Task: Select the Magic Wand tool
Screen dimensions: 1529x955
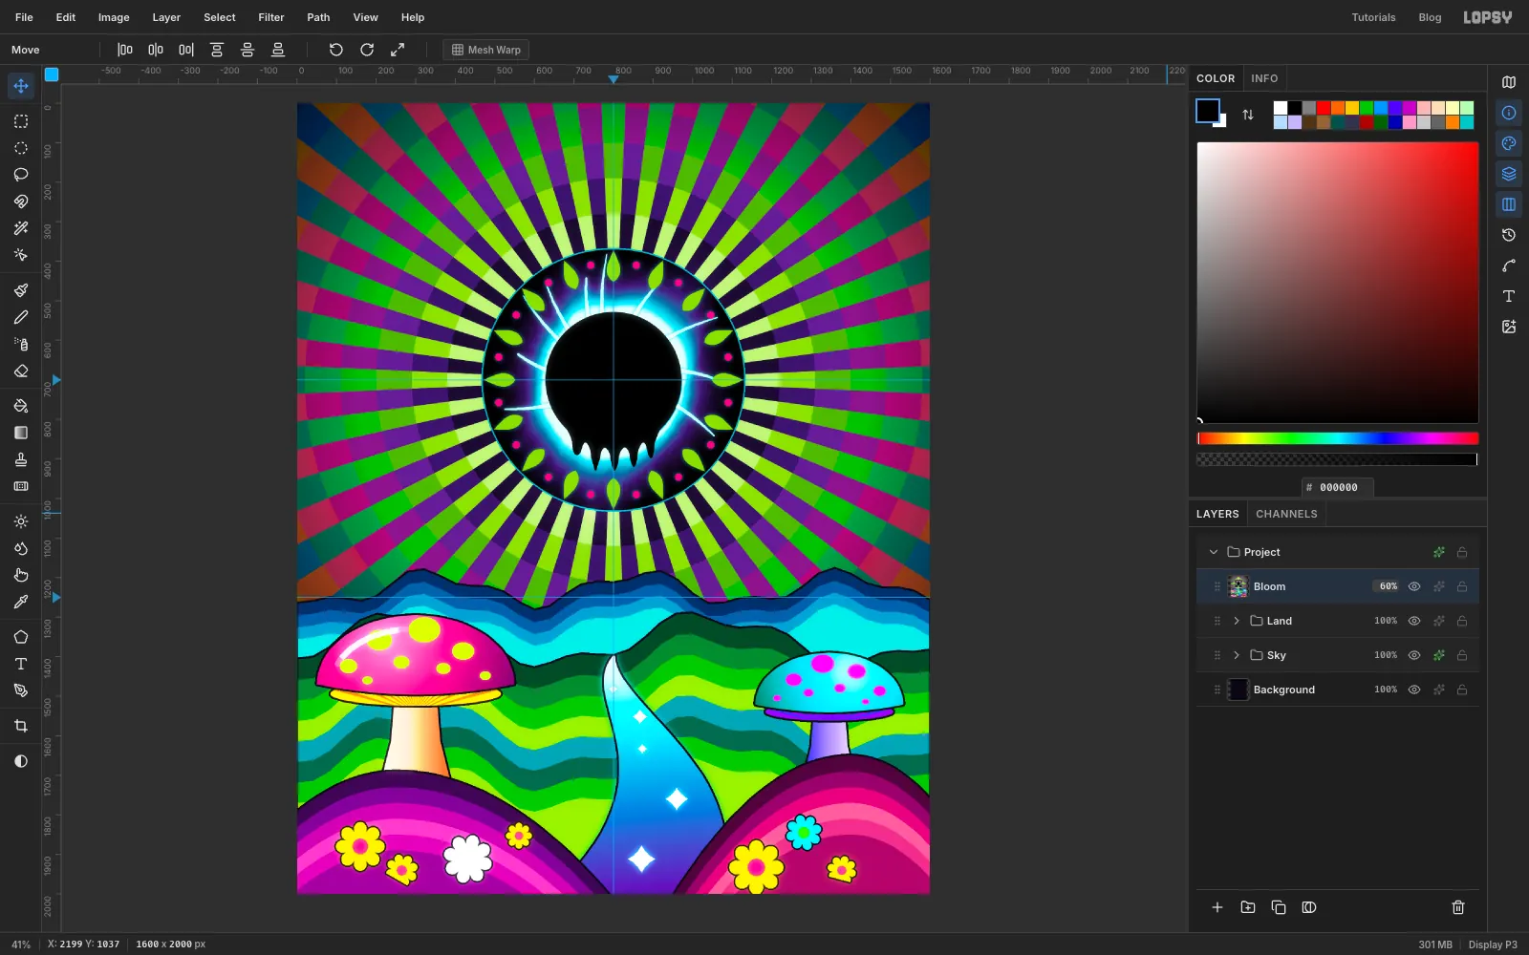Action: click(x=21, y=228)
